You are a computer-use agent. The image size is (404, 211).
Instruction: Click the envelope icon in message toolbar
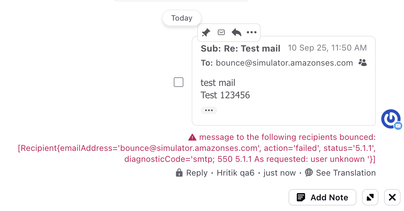click(x=221, y=32)
